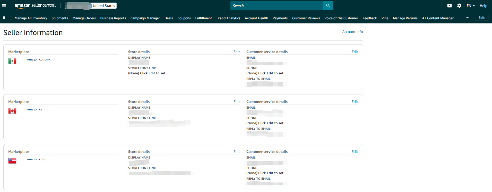Click the bookmark flag icon
Image resolution: width=492 pixels, height=192 pixels.
coord(4,18)
